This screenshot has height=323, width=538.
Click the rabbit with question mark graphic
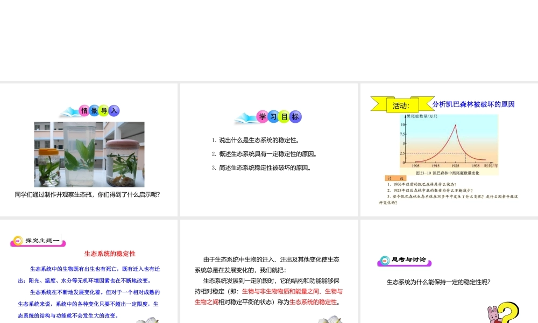point(503,312)
